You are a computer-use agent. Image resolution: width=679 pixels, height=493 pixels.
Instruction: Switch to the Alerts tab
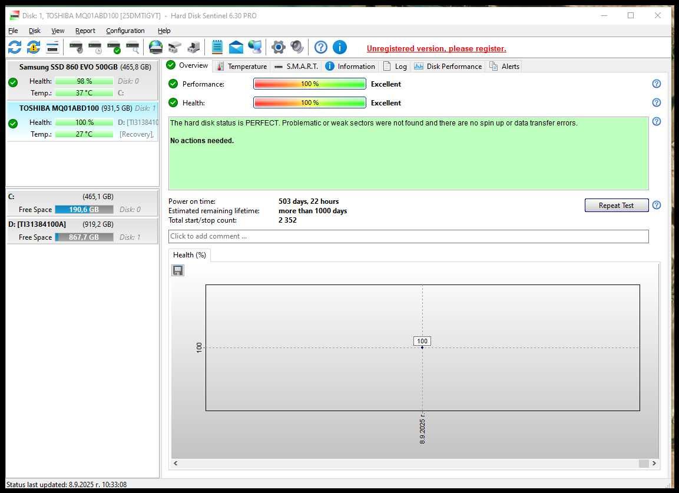(505, 67)
